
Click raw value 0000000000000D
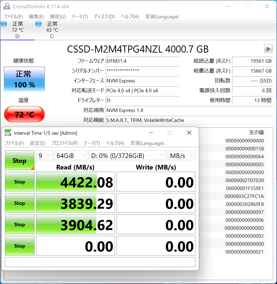(244, 228)
